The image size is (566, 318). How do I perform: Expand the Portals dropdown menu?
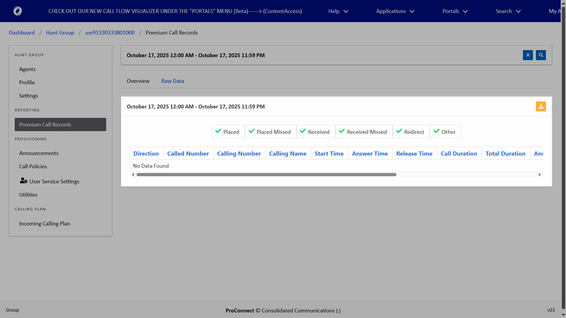click(455, 11)
